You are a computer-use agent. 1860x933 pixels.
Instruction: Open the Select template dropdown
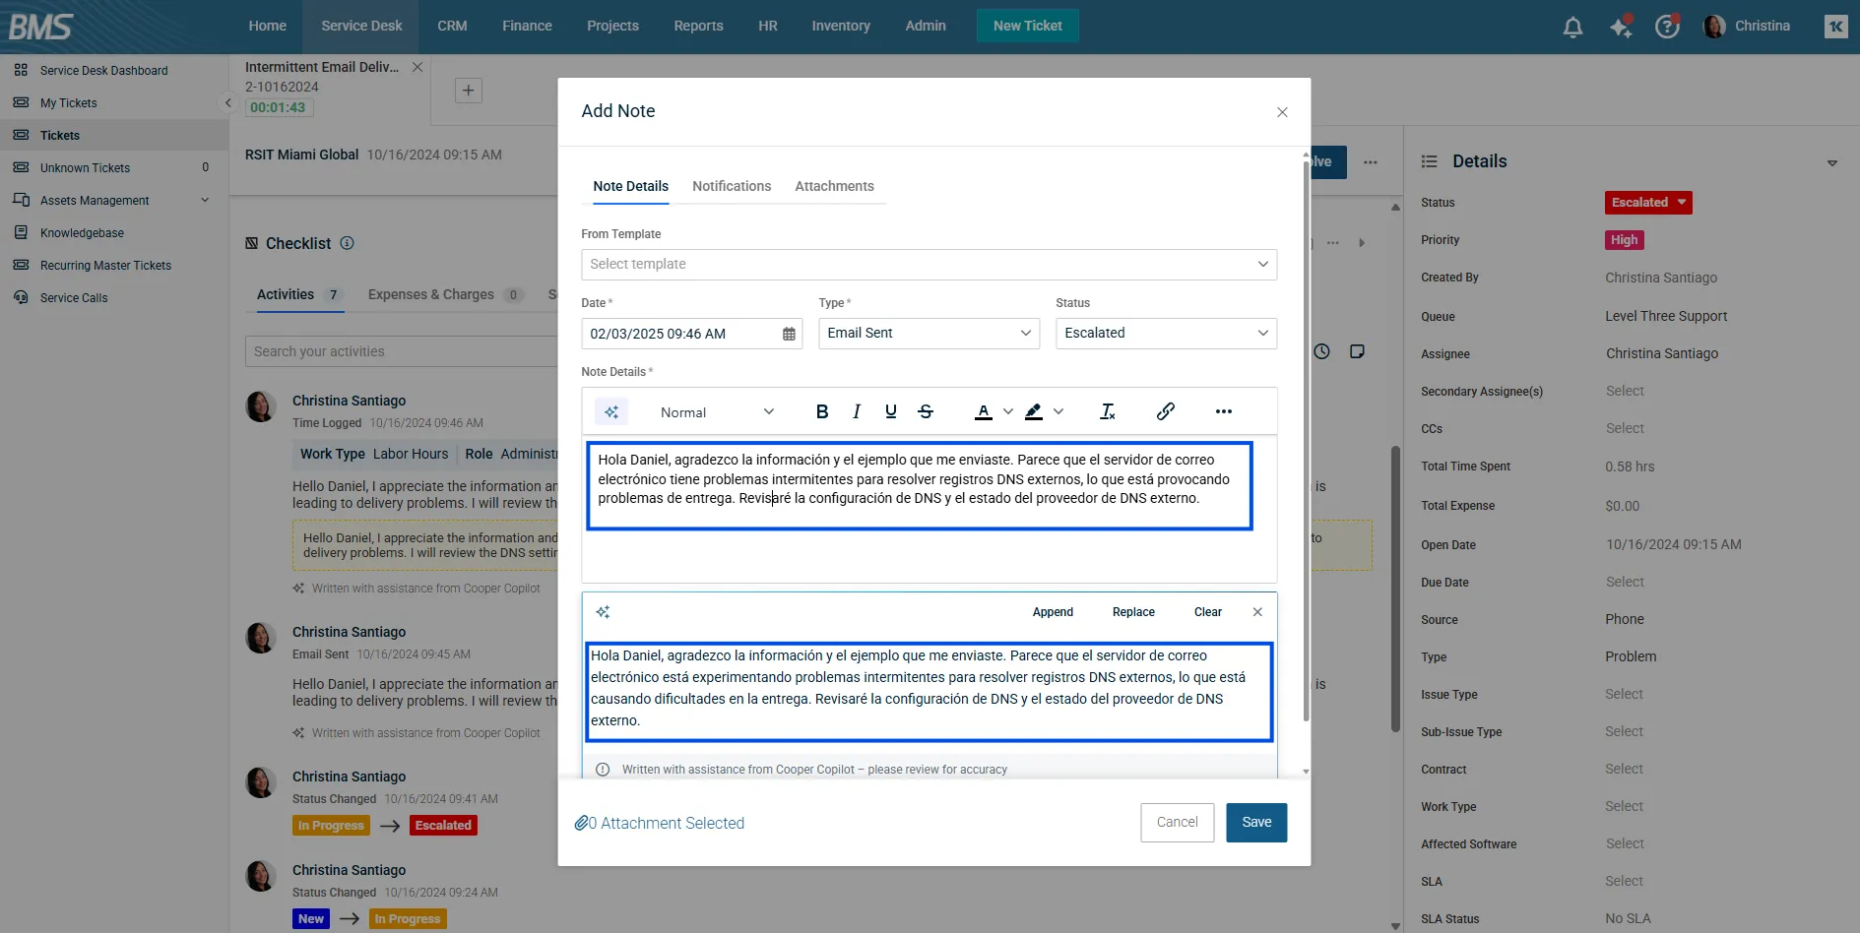point(929,264)
